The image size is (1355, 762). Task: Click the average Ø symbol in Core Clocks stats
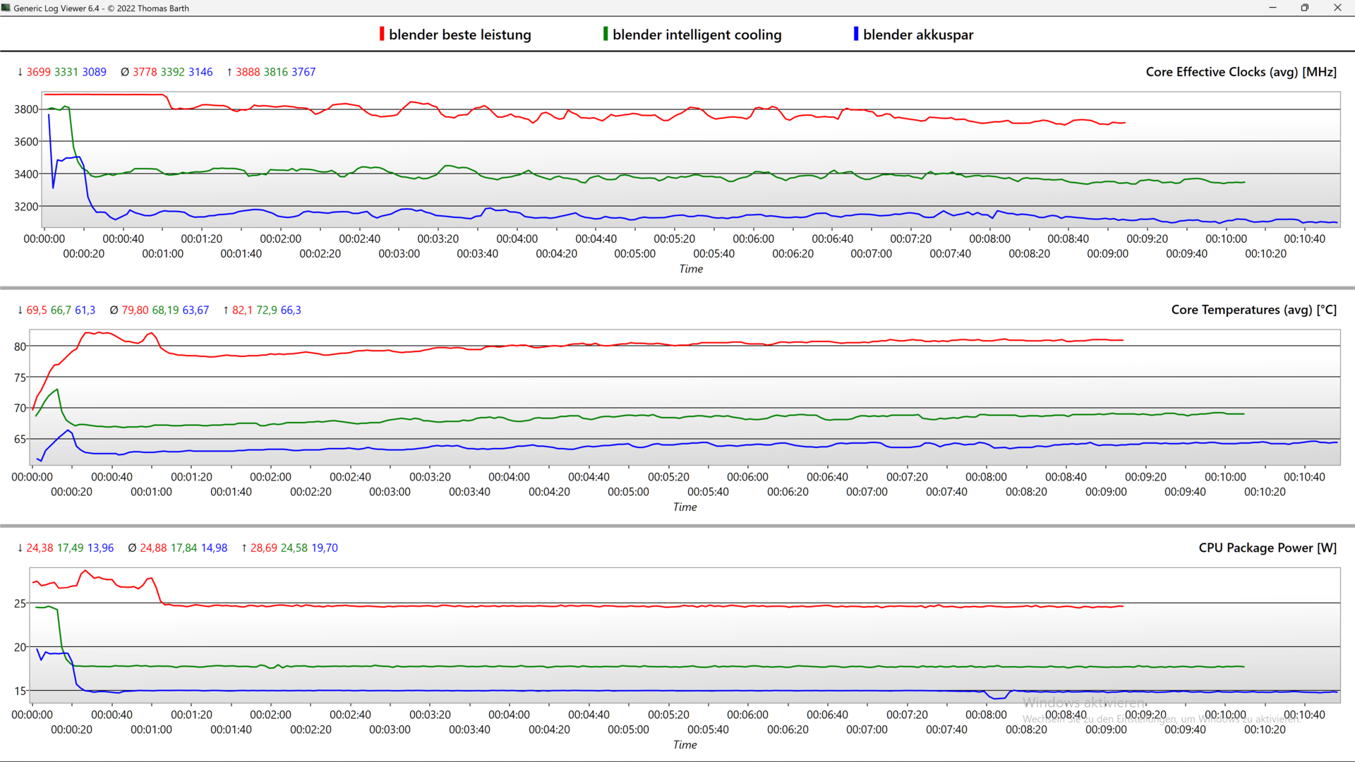(125, 72)
